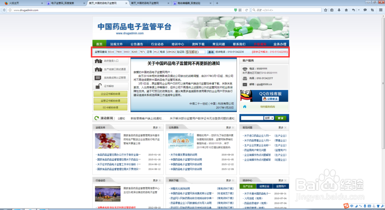Click the 电话 field in query bar
Image resolution: width=385 pixels, height=210 pixels.
(x=171, y=52)
